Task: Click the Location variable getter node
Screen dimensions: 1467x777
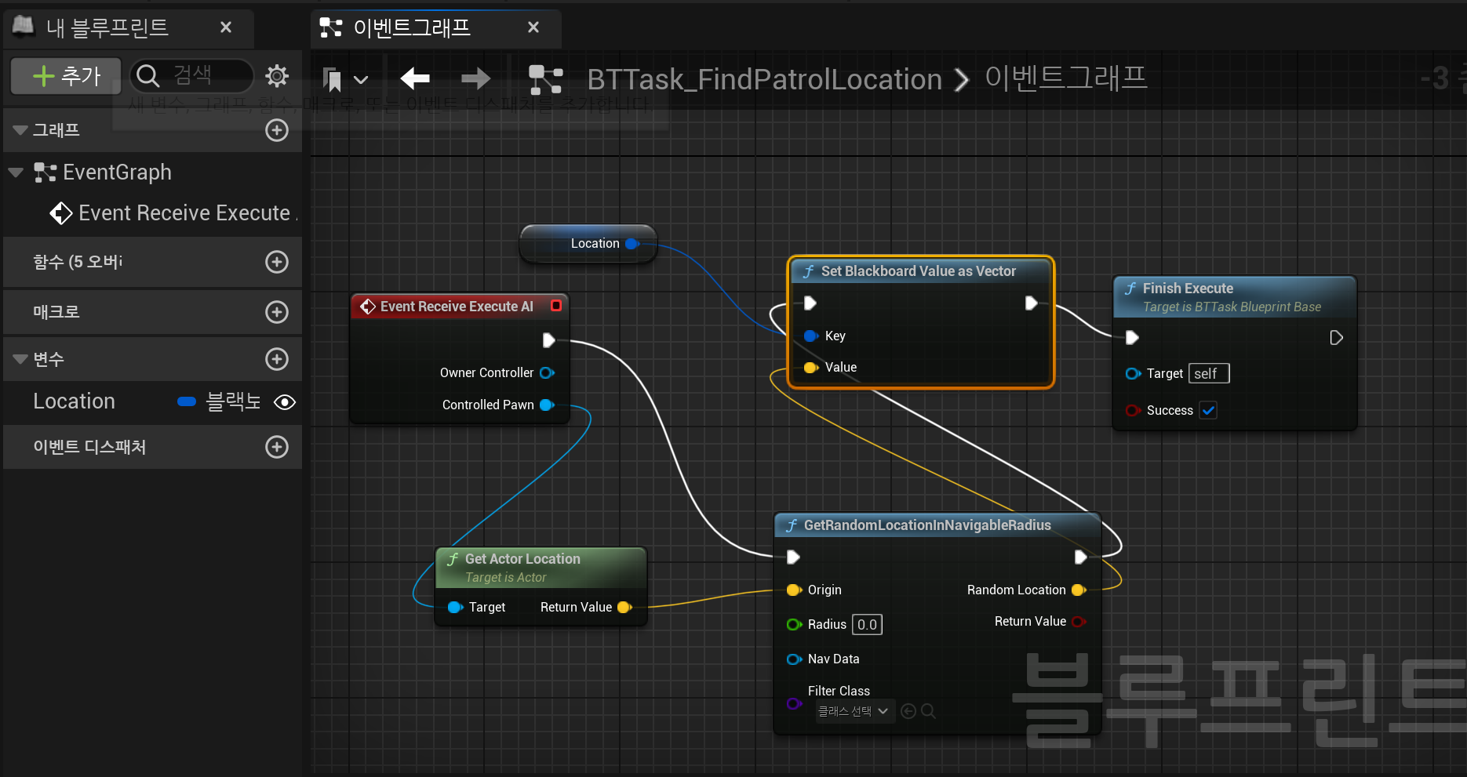Action: (589, 244)
